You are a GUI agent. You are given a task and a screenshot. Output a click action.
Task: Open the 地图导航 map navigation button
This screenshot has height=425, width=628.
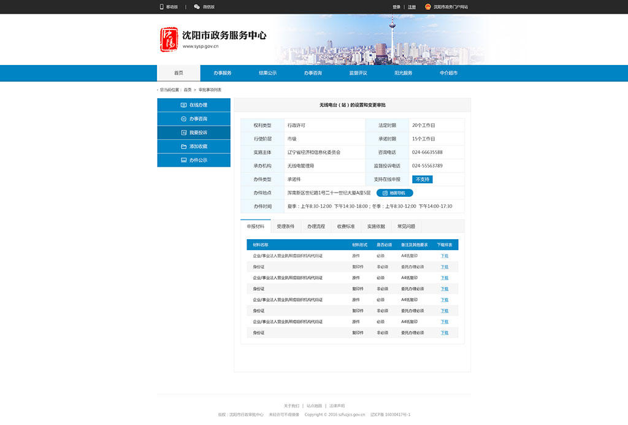pyautogui.click(x=394, y=193)
